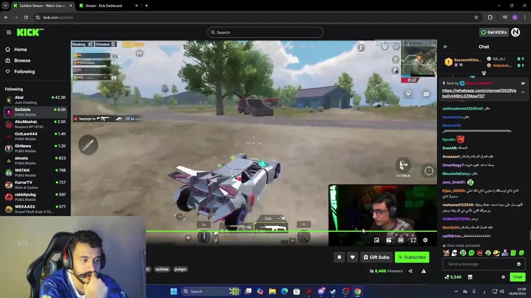
Task: Open the hamburger menu beside Kick logo
Action: pos(9,32)
